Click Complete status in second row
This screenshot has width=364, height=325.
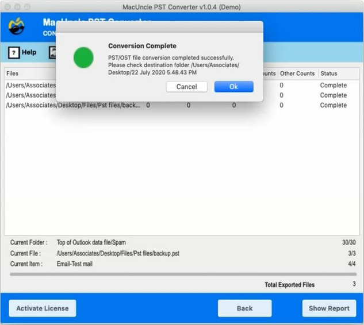pos(334,95)
